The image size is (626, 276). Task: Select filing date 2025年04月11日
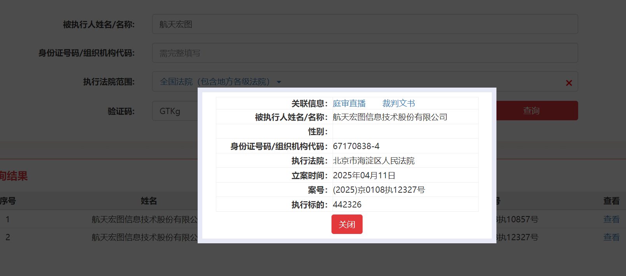364,176
